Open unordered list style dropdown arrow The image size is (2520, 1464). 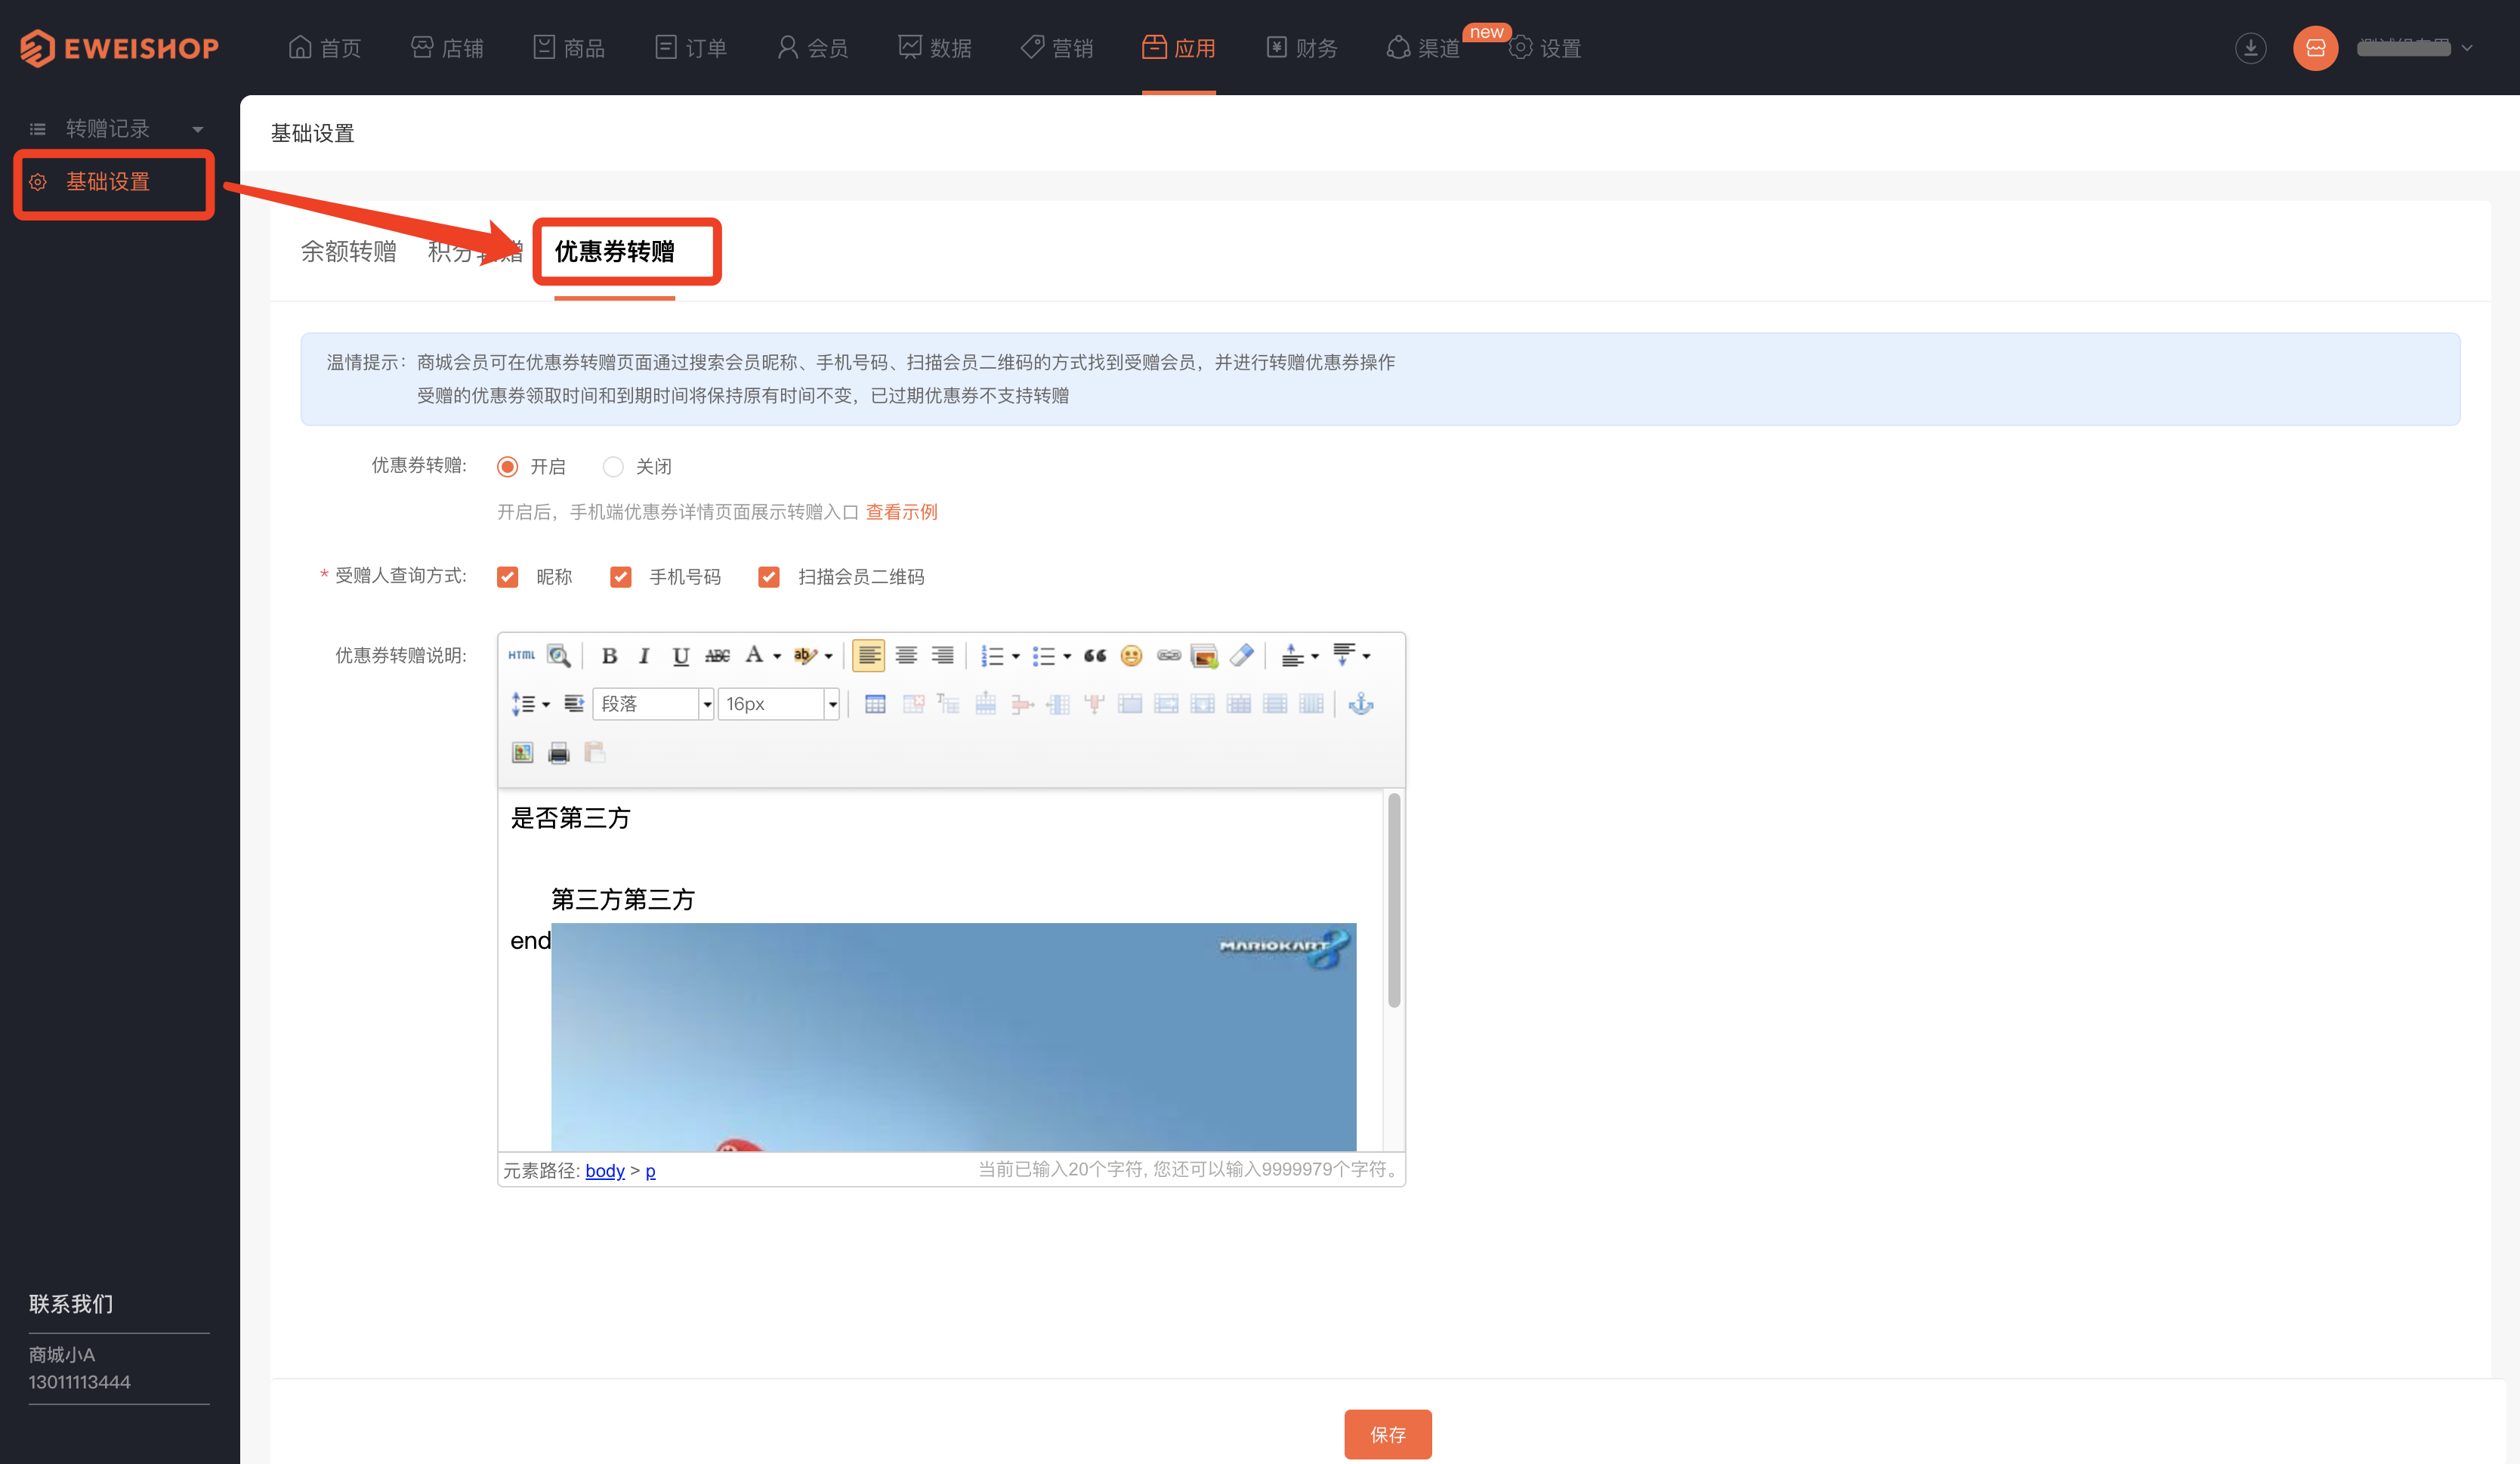[1067, 657]
